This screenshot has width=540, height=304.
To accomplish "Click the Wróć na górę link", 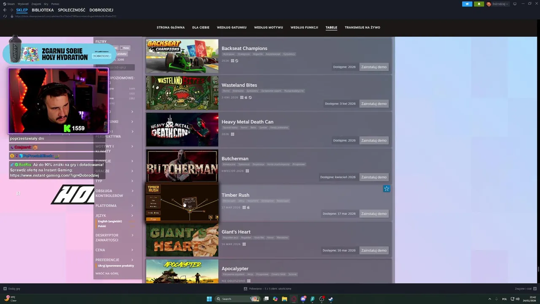I will coord(107,273).
